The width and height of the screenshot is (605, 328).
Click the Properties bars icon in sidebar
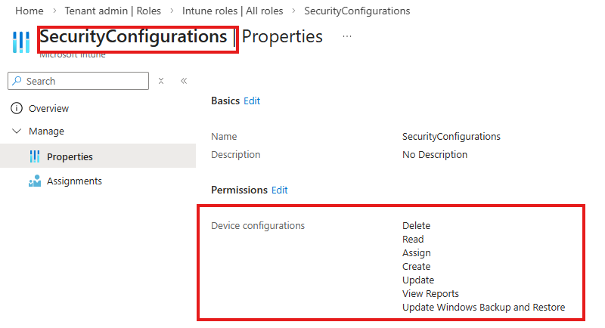click(34, 157)
